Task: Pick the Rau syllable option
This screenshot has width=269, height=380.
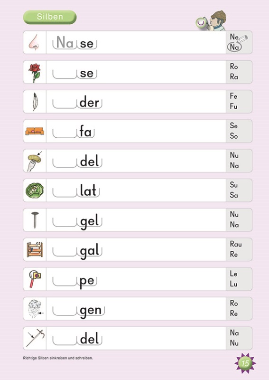Action: (236, 244)
